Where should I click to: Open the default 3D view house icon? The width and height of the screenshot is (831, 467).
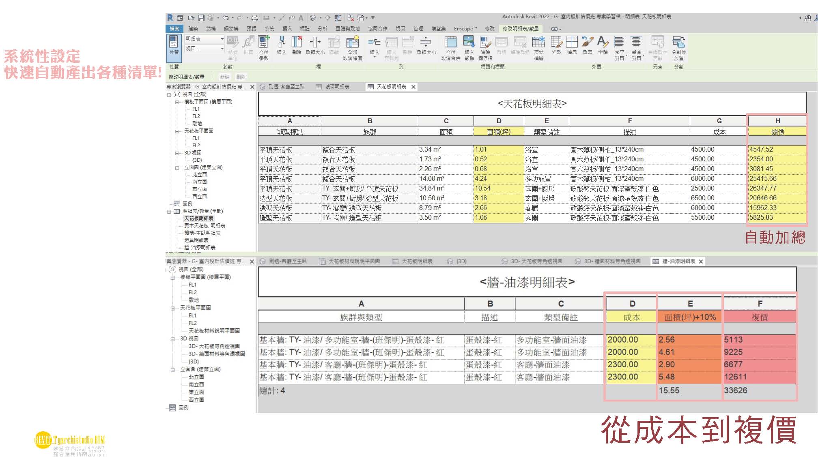click(x=312, y=18)
